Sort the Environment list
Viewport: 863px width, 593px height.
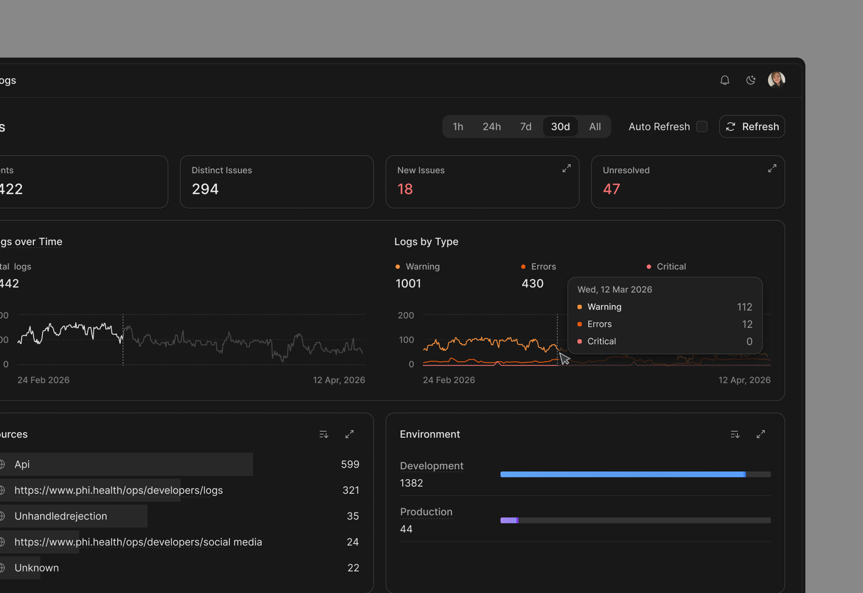735,435
